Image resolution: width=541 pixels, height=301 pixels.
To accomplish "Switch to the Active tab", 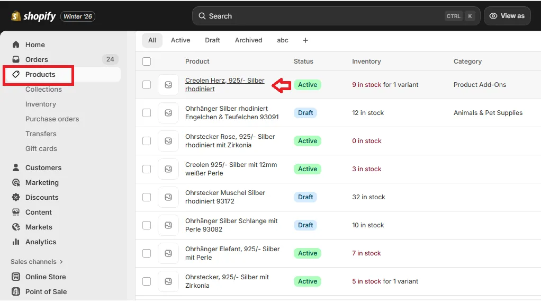I will click(x=181, y=40).
